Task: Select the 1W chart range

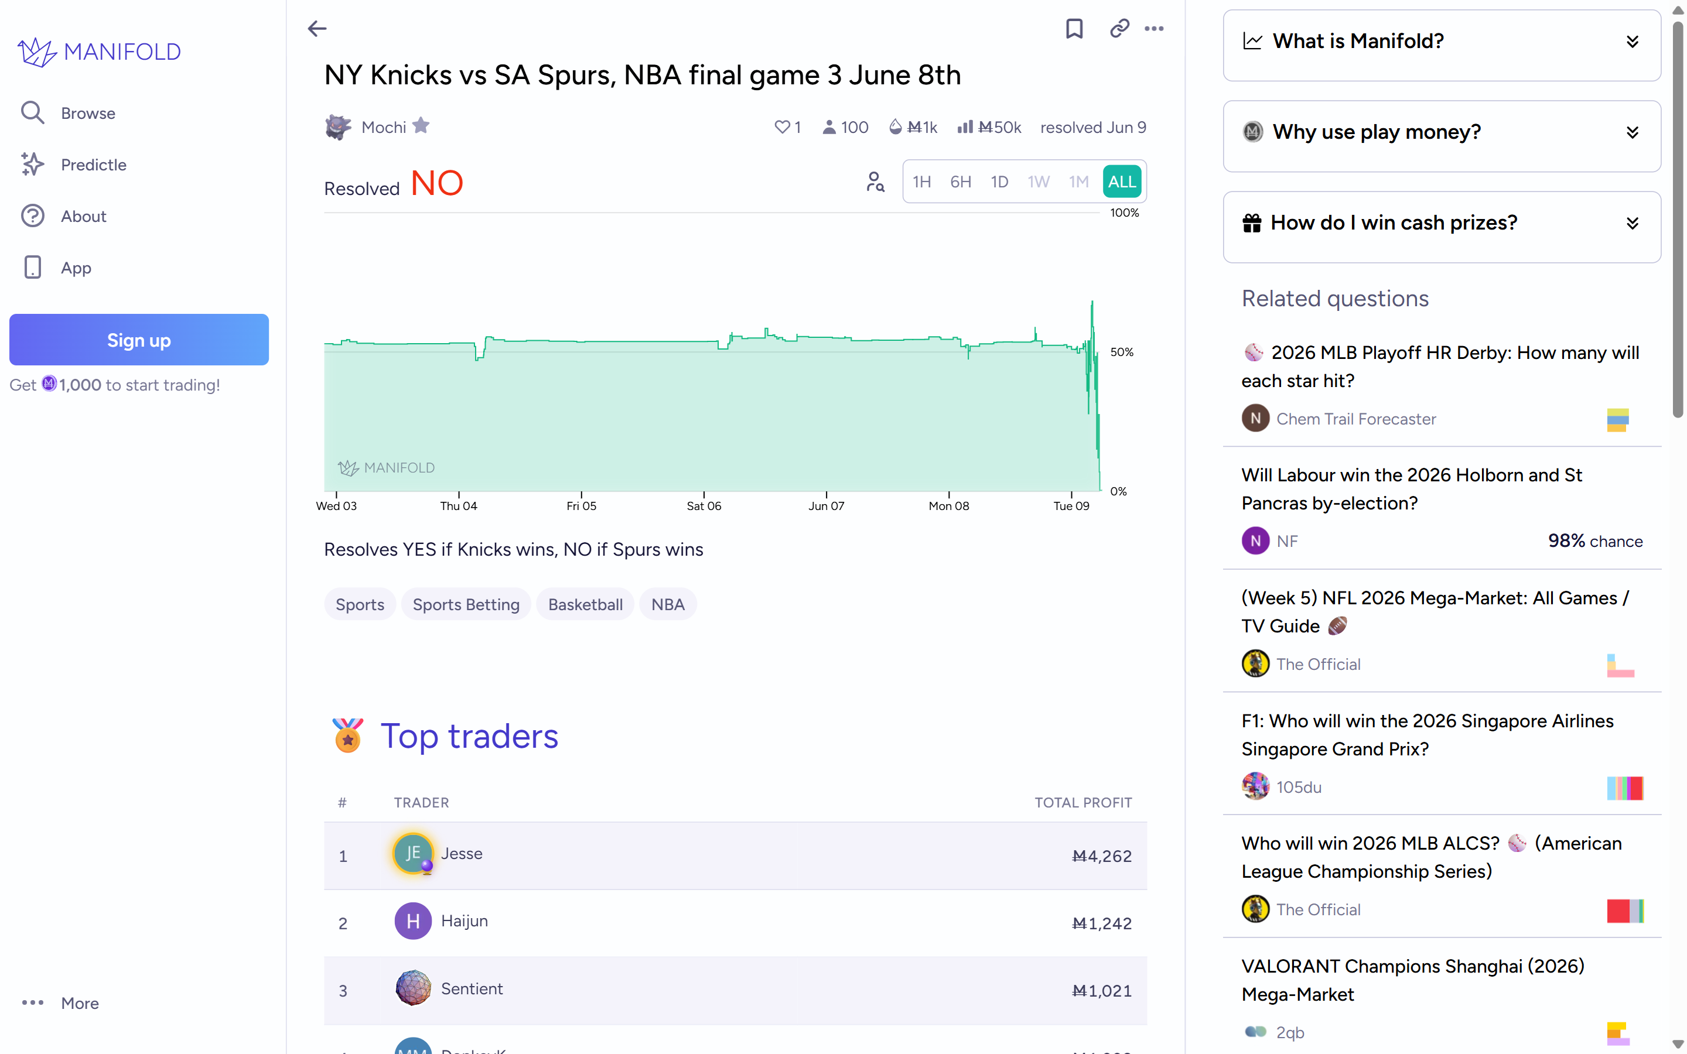Action: [1038, 182]
